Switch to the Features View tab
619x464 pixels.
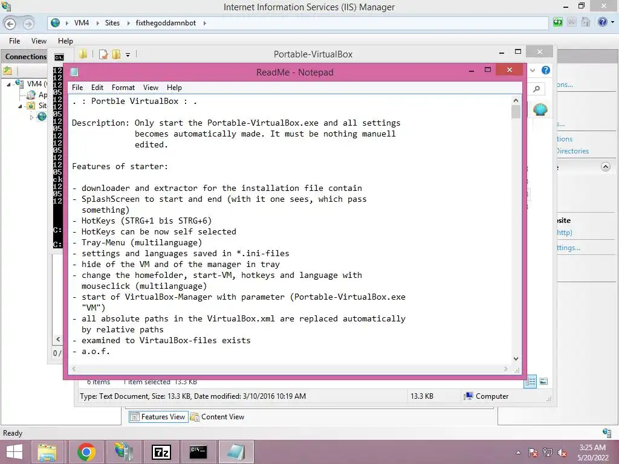pos(158,417)
